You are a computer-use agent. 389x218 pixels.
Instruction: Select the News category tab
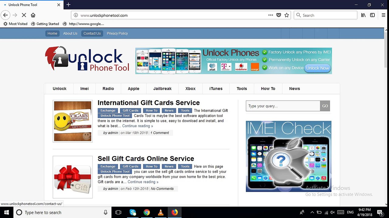tap(294, 88)
